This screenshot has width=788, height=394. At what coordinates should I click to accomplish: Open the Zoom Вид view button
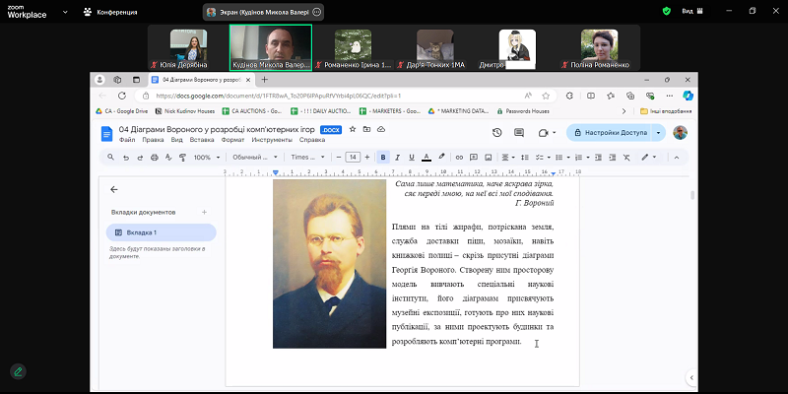692,11
